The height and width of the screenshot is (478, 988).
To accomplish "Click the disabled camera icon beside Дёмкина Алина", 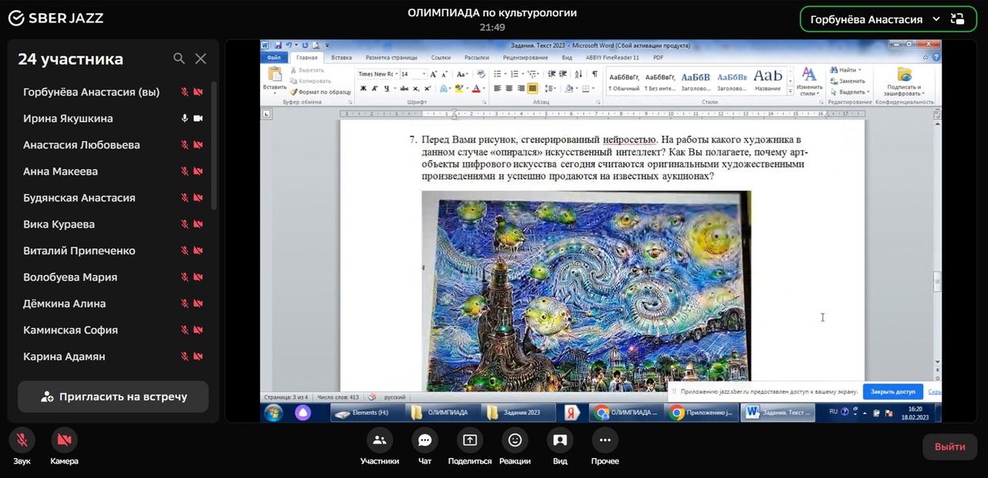I will click(198, 304).
